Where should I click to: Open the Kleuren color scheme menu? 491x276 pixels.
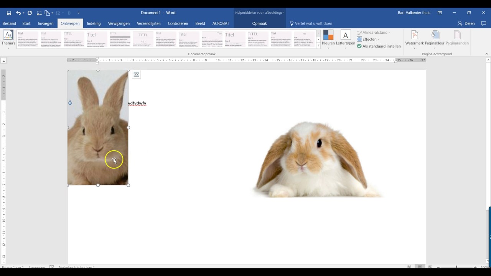point(328,40)
